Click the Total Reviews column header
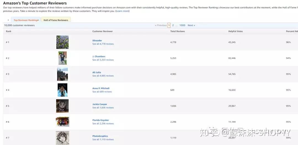298x145 pixels. point(177,31)
